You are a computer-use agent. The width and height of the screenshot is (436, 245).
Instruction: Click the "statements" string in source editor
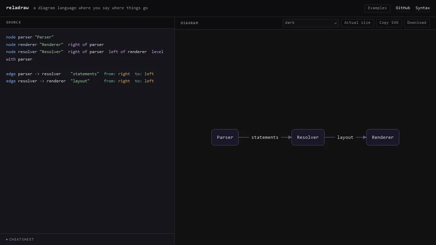coord(85,74)
